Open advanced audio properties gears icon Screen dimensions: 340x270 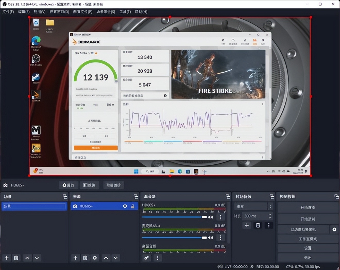tap(147, 258)
